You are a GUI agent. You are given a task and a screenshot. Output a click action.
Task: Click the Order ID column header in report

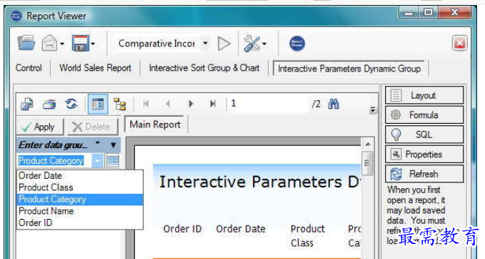coord(182,229)
